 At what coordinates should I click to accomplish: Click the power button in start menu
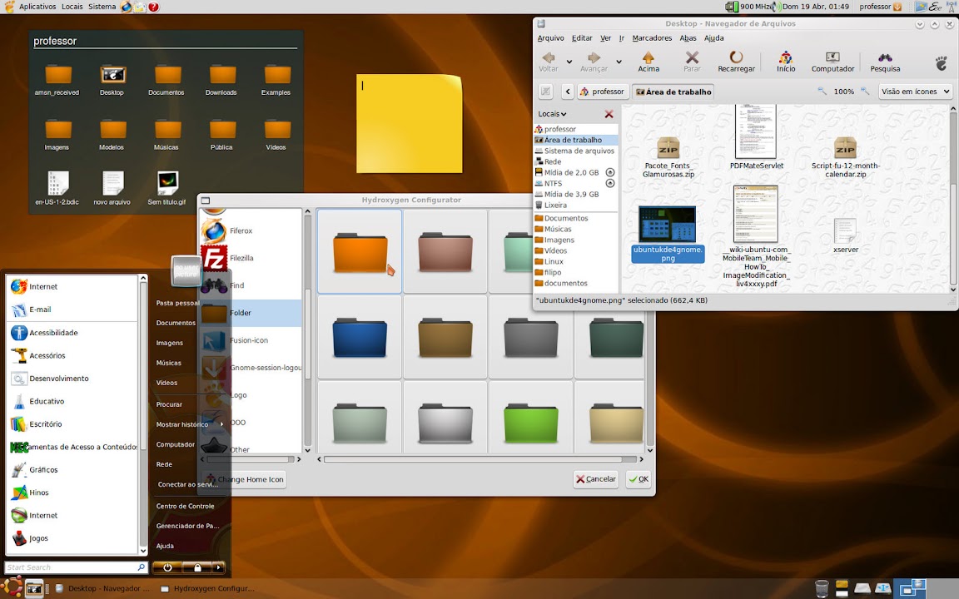167,567
